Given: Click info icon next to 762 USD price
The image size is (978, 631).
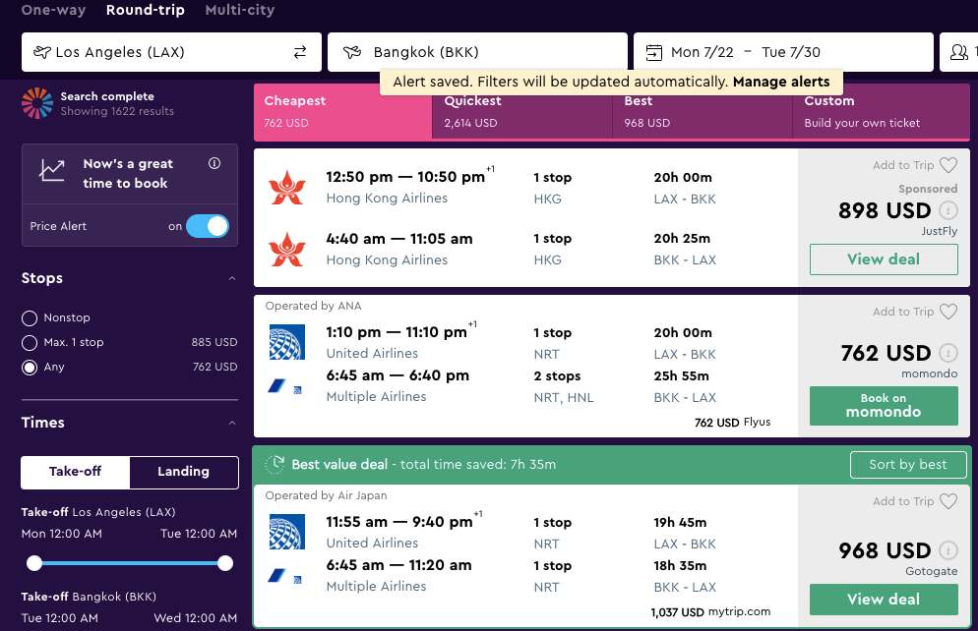Looking at the screenshot, I should (x=948, y=353).
